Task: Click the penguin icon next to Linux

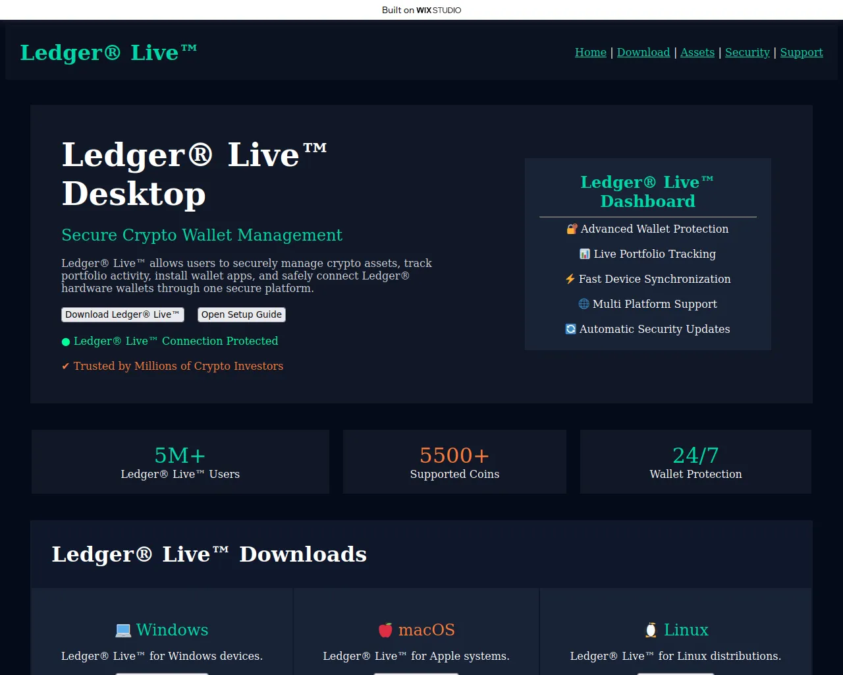Action: pyautogui.click(x=651, y=630)
